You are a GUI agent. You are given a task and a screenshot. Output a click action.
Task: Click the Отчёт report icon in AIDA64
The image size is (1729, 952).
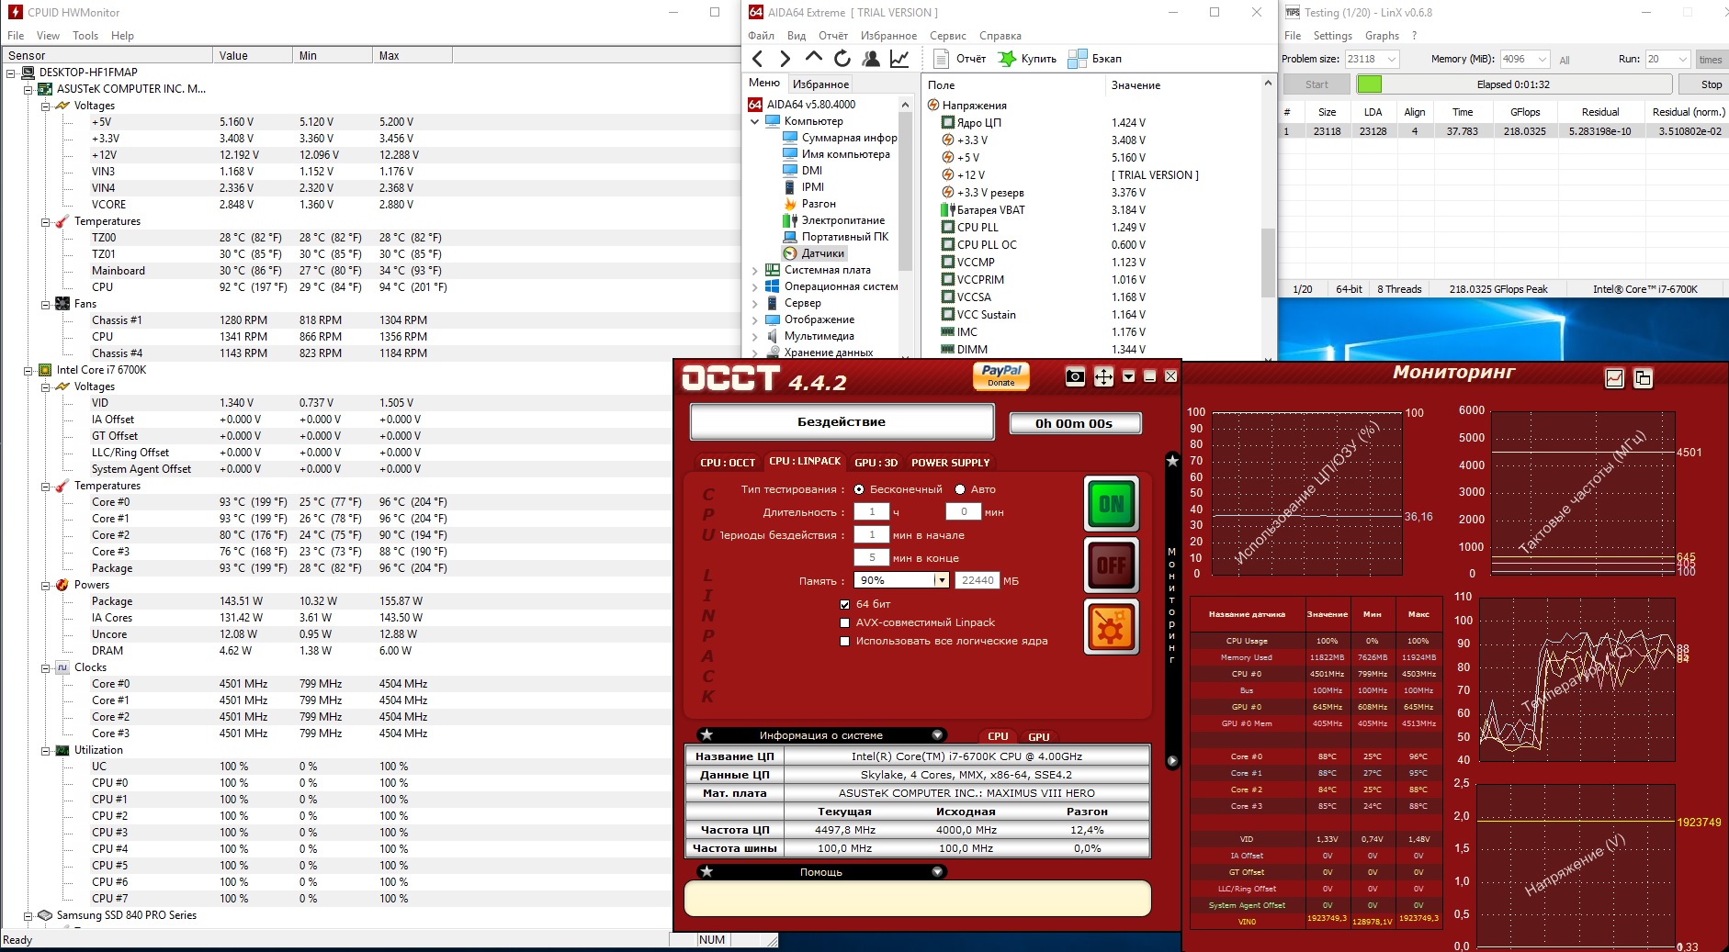(941, 59)
